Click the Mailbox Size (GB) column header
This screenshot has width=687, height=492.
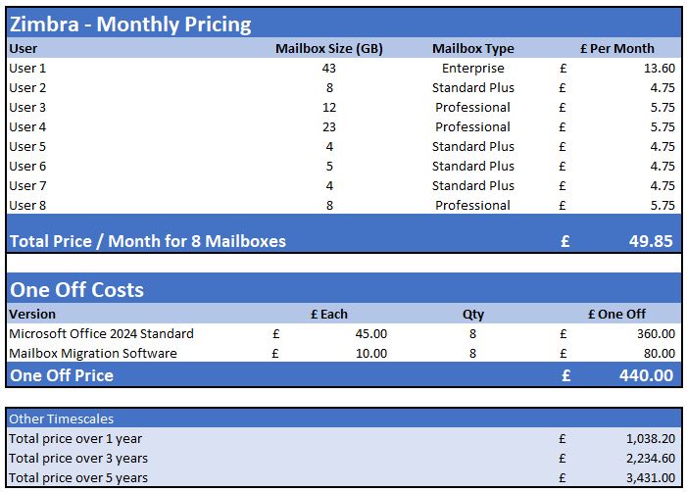click(329, 49)
